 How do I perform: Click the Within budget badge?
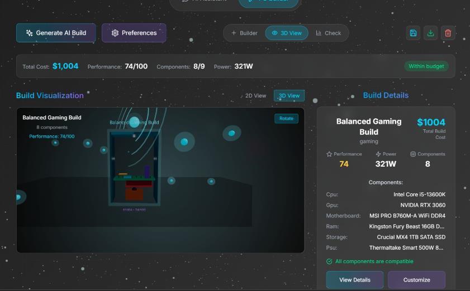click(426, 66)
